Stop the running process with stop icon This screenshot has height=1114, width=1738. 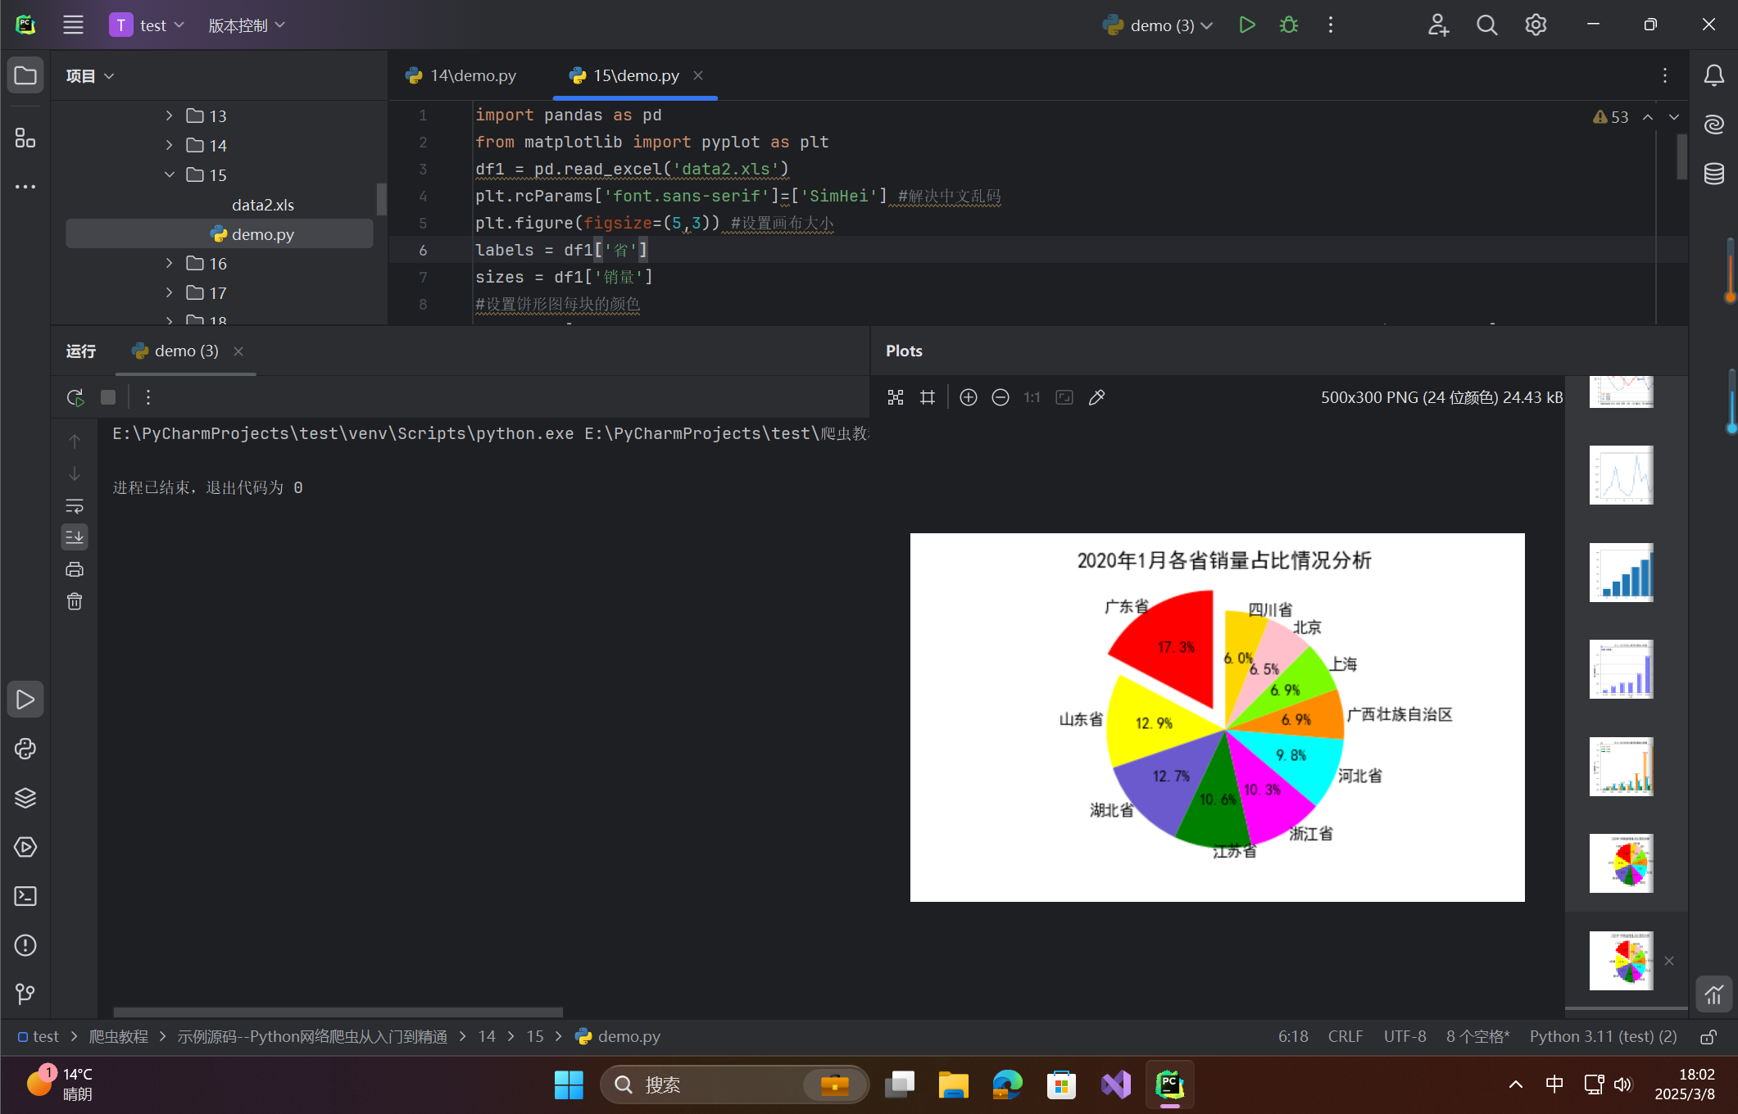(x=107, y=397)
